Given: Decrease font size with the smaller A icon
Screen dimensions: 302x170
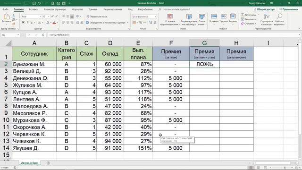Looking at the screenshot, I should click(57, 17).
